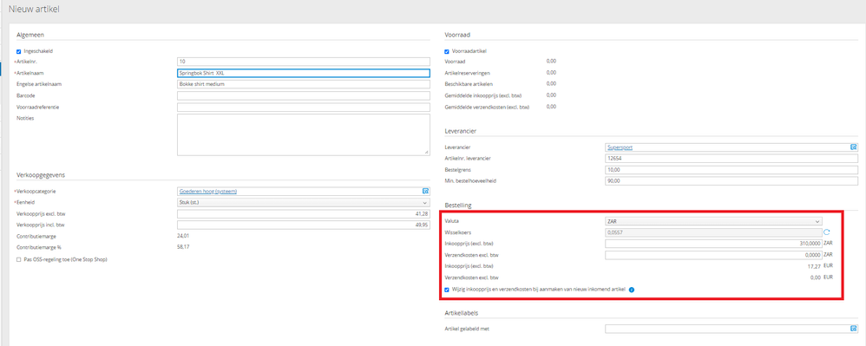Viewport: 866px width, 346px height.
Task: Click the empty Barcode field
Action: [x=303, y=95]
